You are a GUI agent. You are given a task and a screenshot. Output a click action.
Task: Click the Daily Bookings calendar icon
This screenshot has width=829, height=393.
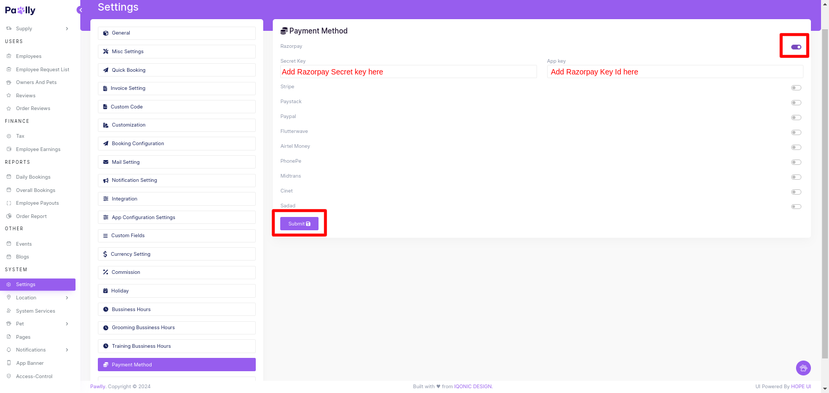(x=9, y=177)
